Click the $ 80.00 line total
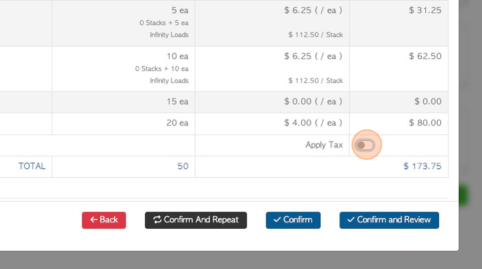 tap(425, 123)
